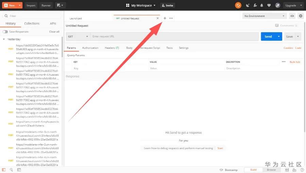Select the Build mode toggle

point(253,170)
